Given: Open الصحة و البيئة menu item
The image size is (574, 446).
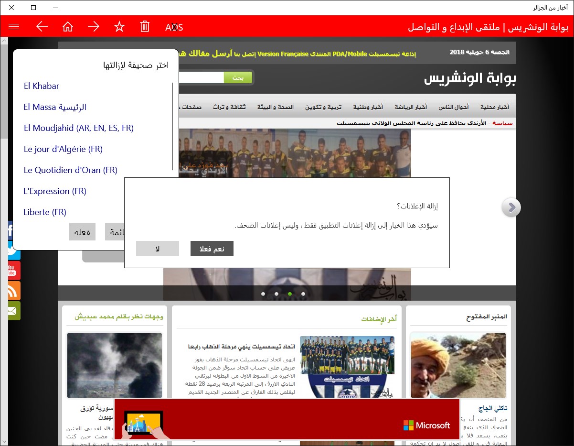Looking at the screenshot, I should [x=276, y=107].
